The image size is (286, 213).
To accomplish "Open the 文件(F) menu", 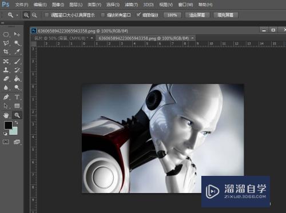I will (x=22, y=5).
